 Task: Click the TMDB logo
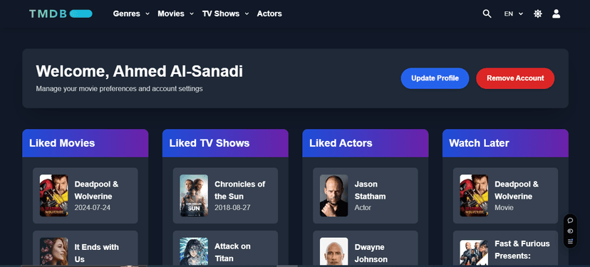61,14
